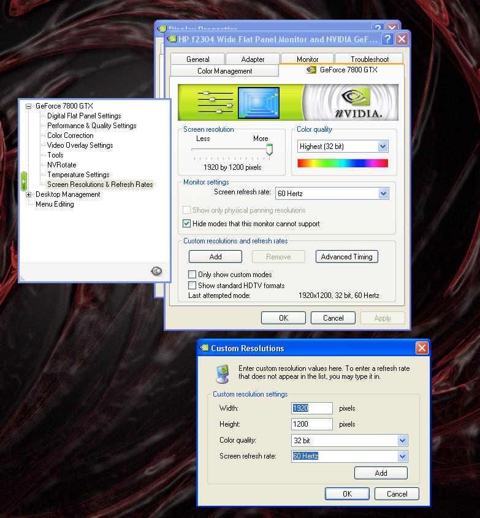Image resolution: width=480 pixels, height=518 pixels.
Task: Select Temperature Settings in the tree
Action: point(78,175)
